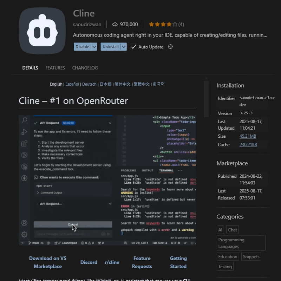Click Download on VS Marketplace
The image size is (281, 281).
[48, 262]
